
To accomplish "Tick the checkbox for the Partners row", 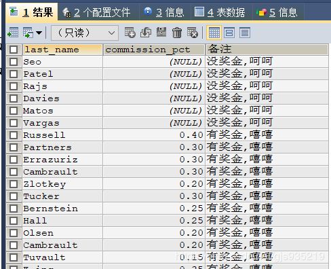I will (14, 147).
